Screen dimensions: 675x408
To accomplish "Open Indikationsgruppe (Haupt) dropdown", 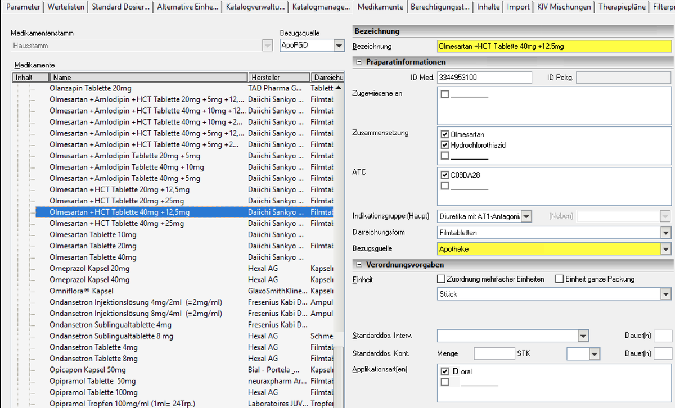I will click(526, 216).
